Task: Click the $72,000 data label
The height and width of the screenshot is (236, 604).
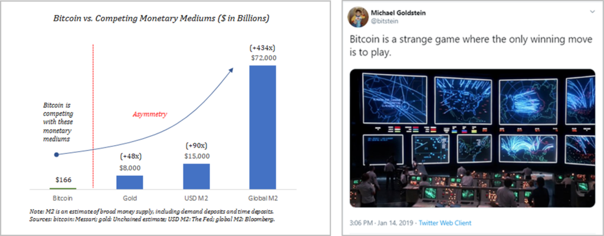Action: pyautogui.click(x=262, y=58)
